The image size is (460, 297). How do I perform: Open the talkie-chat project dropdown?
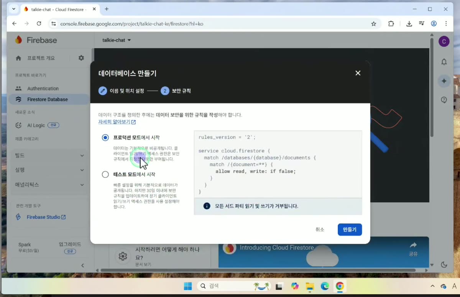coord(117,40)
